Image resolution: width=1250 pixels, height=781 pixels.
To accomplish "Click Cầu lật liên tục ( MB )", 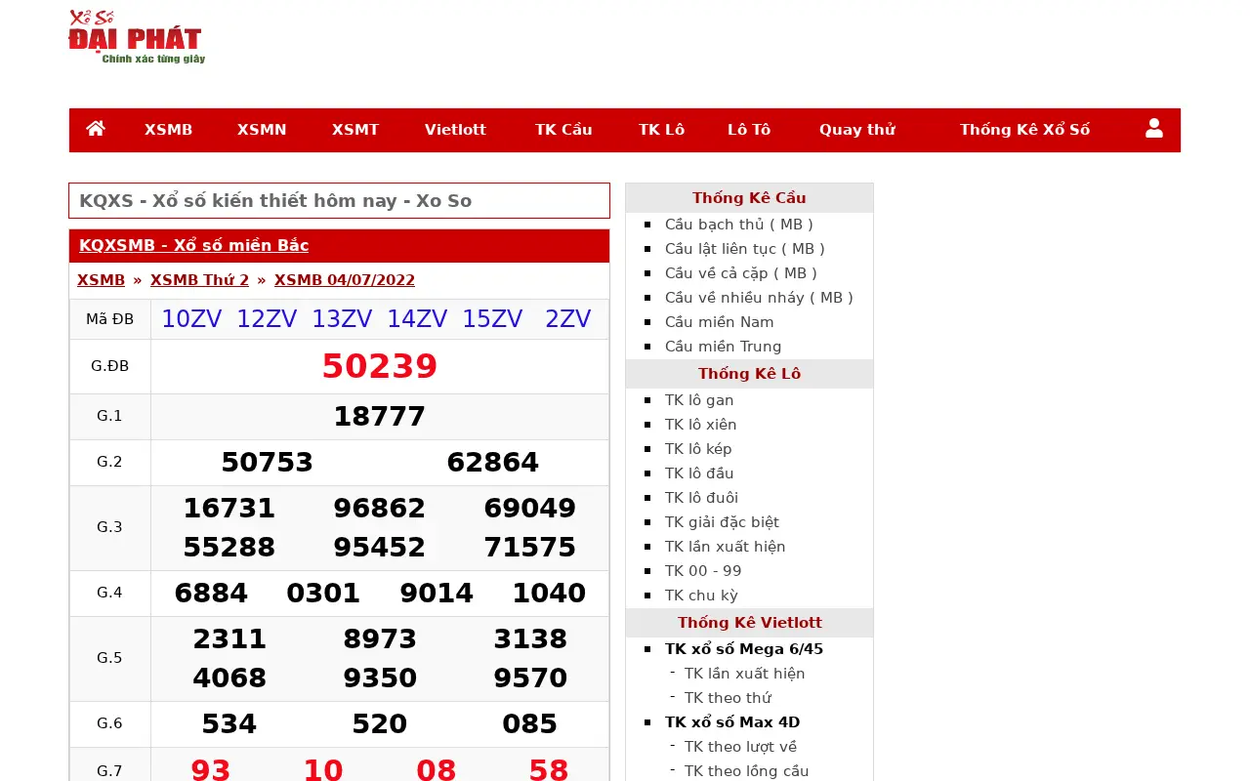I will click(745, 249).
